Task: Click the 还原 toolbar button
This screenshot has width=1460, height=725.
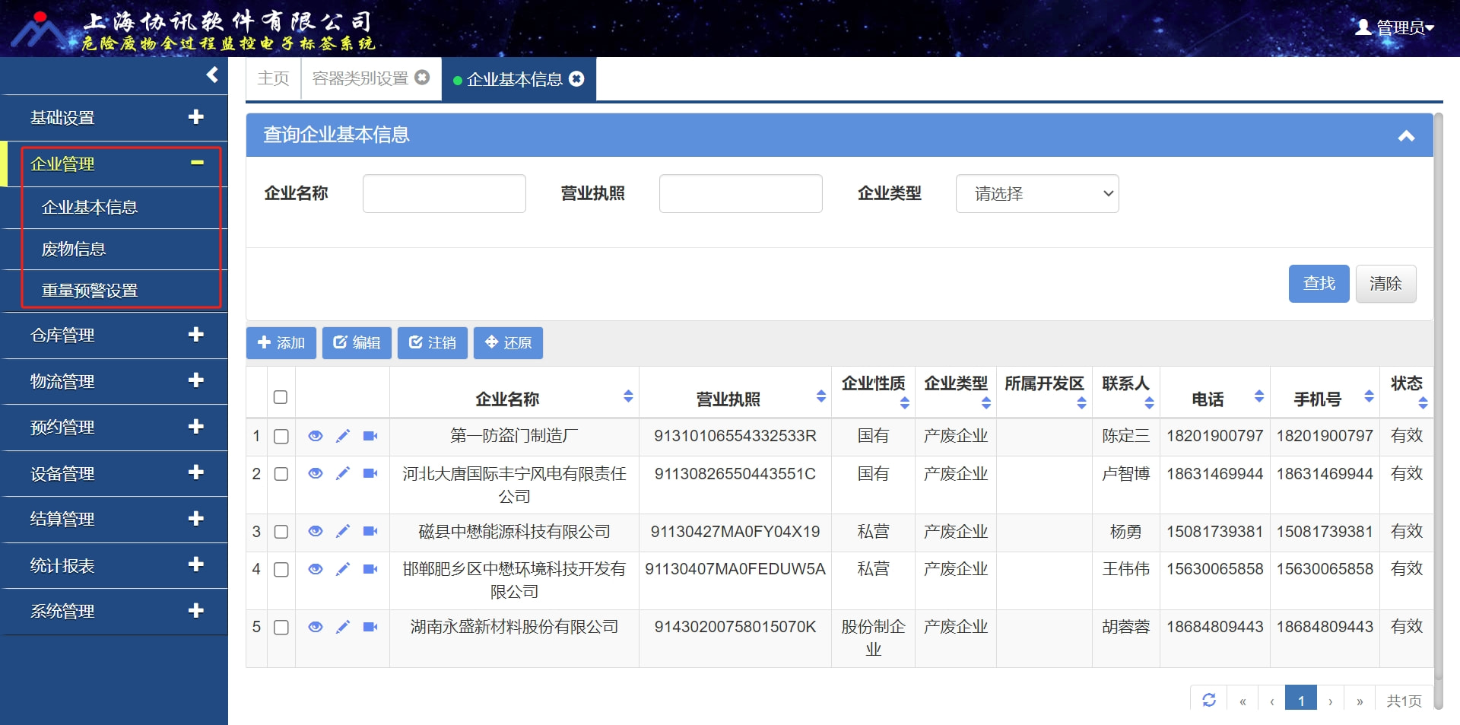Action: (508, 343)
